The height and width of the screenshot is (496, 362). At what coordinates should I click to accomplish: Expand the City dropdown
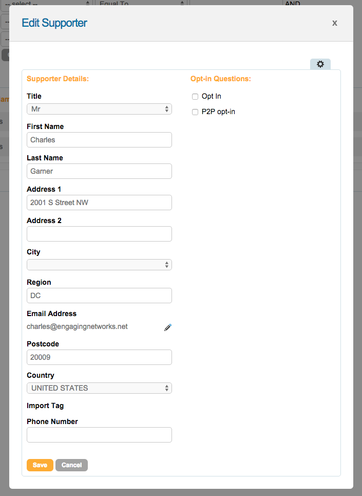(99, 265)
